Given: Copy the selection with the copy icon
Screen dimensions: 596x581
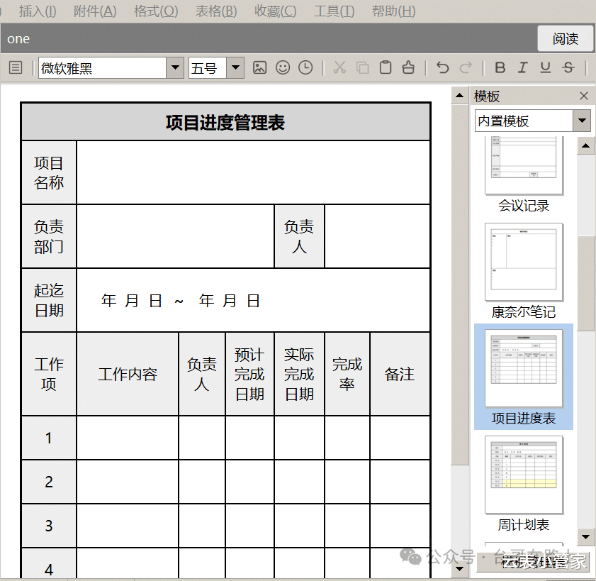Looking at the screenshot, I should [363, 67].
